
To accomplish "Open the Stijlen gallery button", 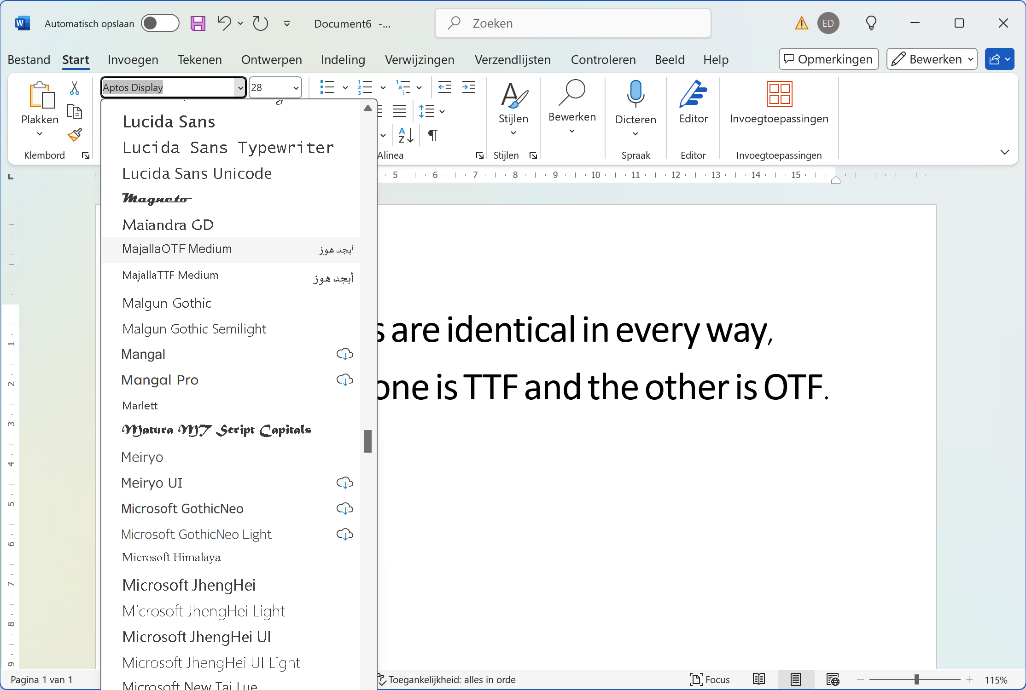I will 513,109.
